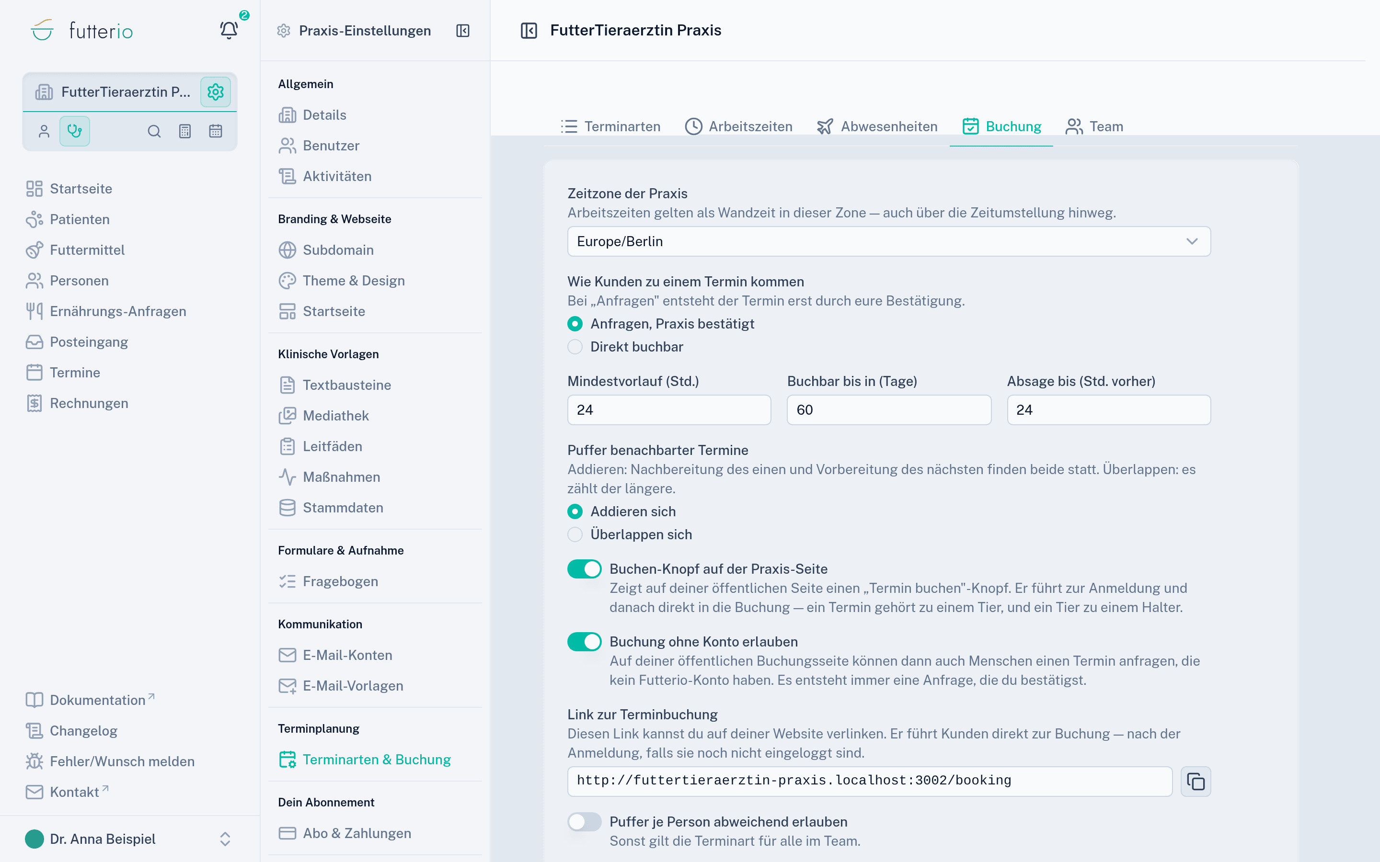Open the notifications bell

pyautogui.click(x=229, y=30)
